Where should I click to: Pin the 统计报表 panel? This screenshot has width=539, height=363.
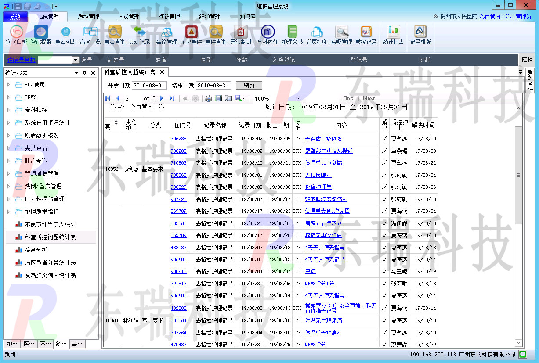point(85,73)
